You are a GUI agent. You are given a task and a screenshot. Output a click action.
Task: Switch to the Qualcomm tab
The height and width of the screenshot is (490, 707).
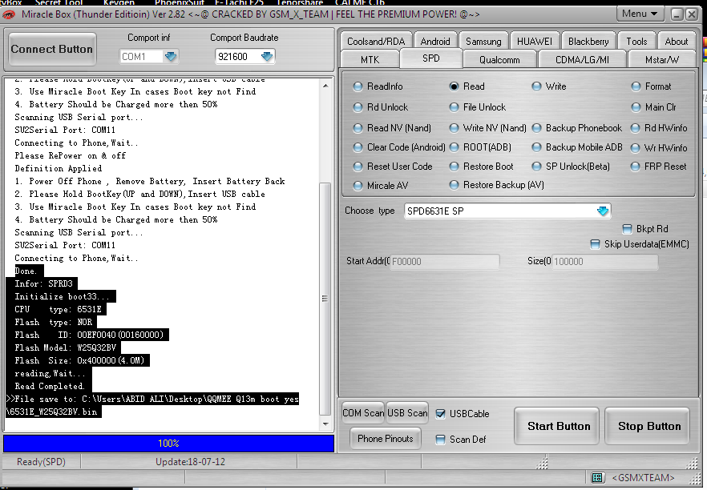click(499, 59)
